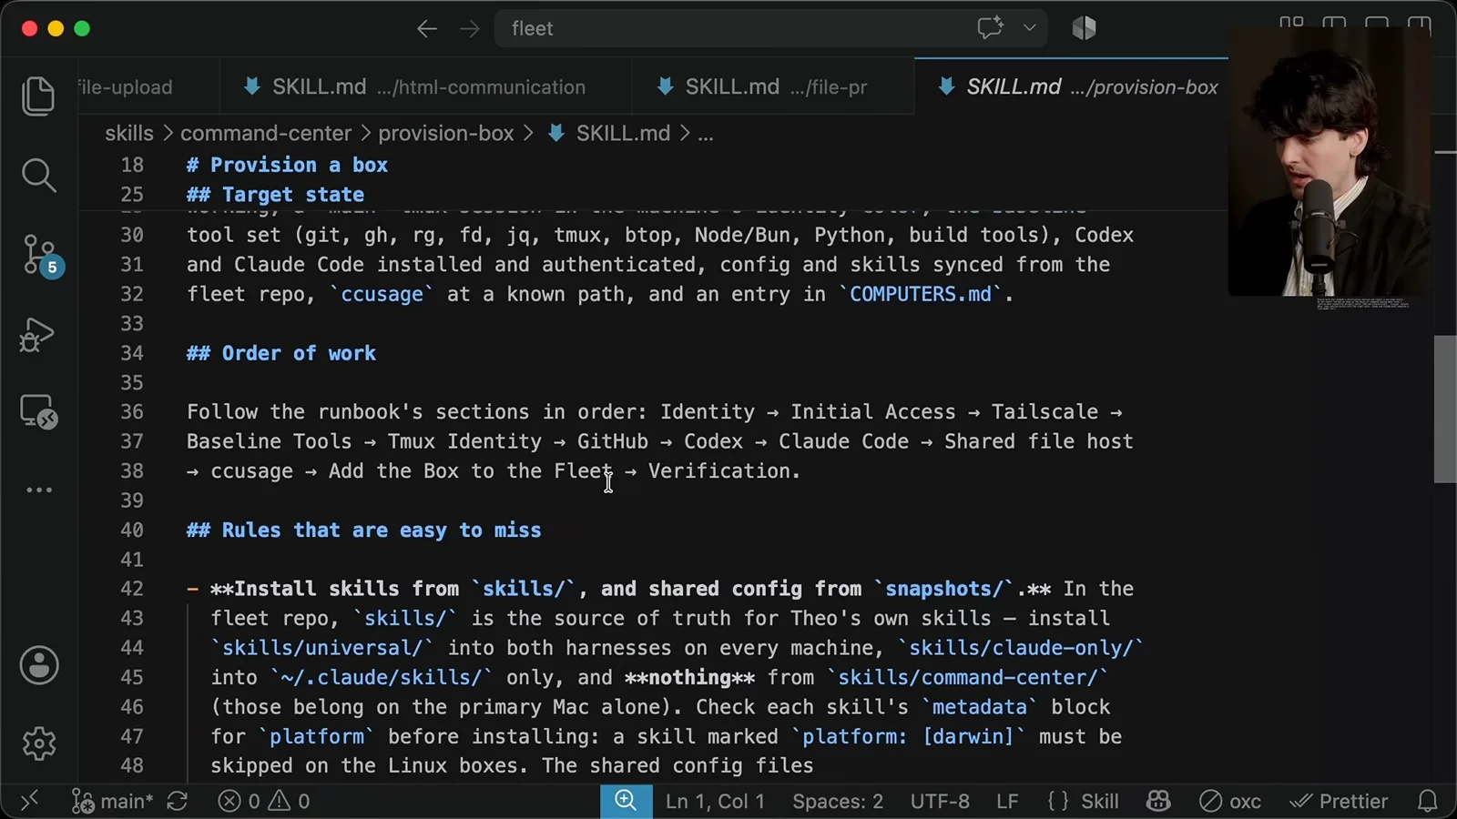Open the breadcrumb ellipsis symbol picker
The image size is (1457, 819).
tap(706, 134)
